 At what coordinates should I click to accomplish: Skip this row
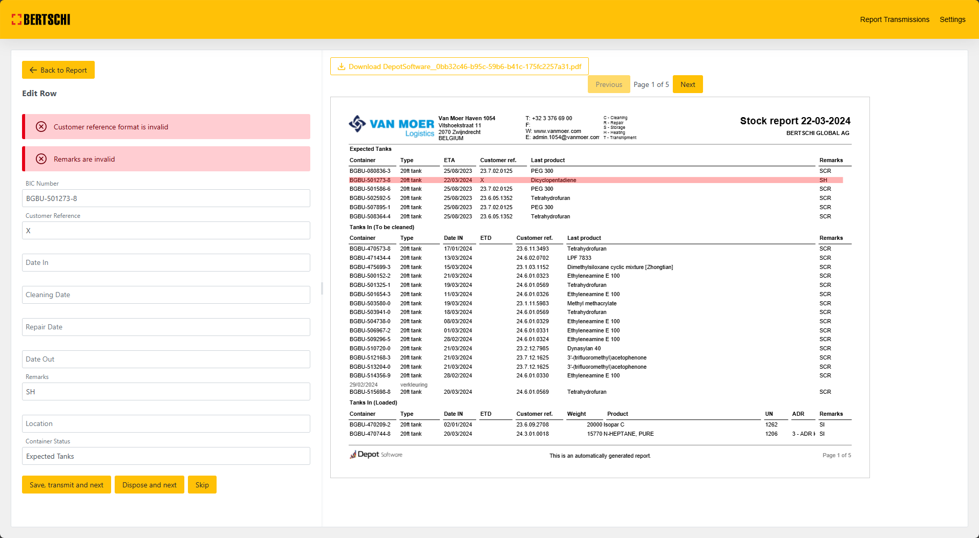202,485
